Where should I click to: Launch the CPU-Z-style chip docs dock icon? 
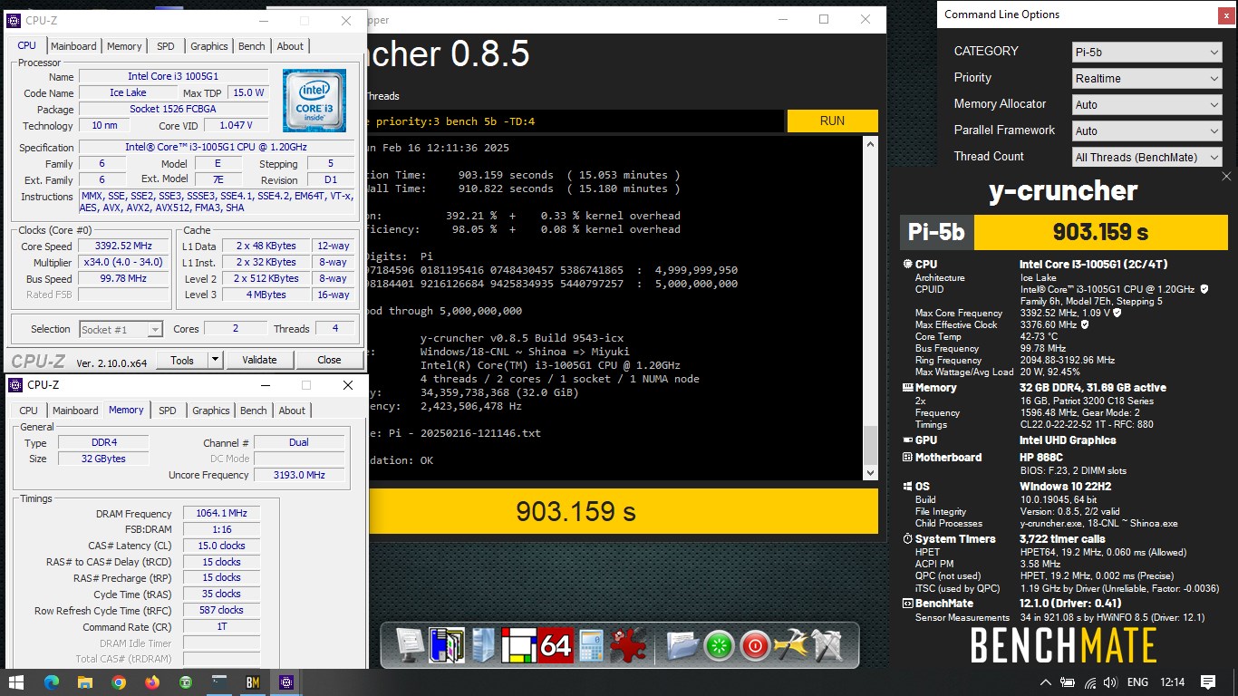[x=446, y=645]
